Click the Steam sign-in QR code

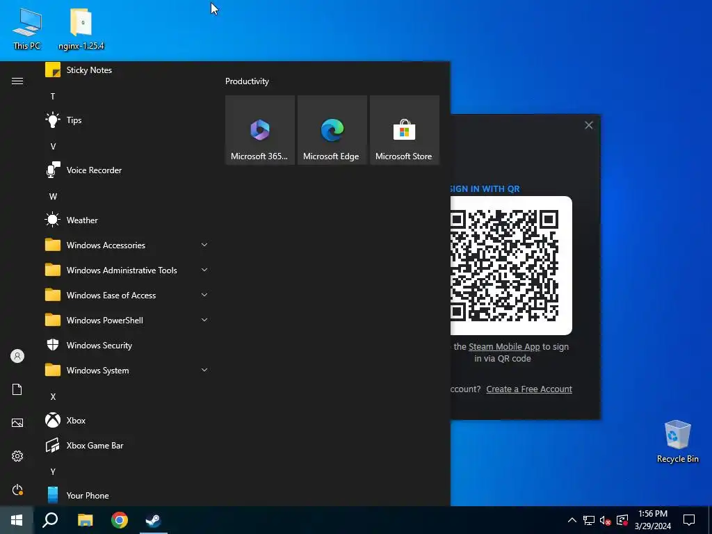[x=510, y=266]
